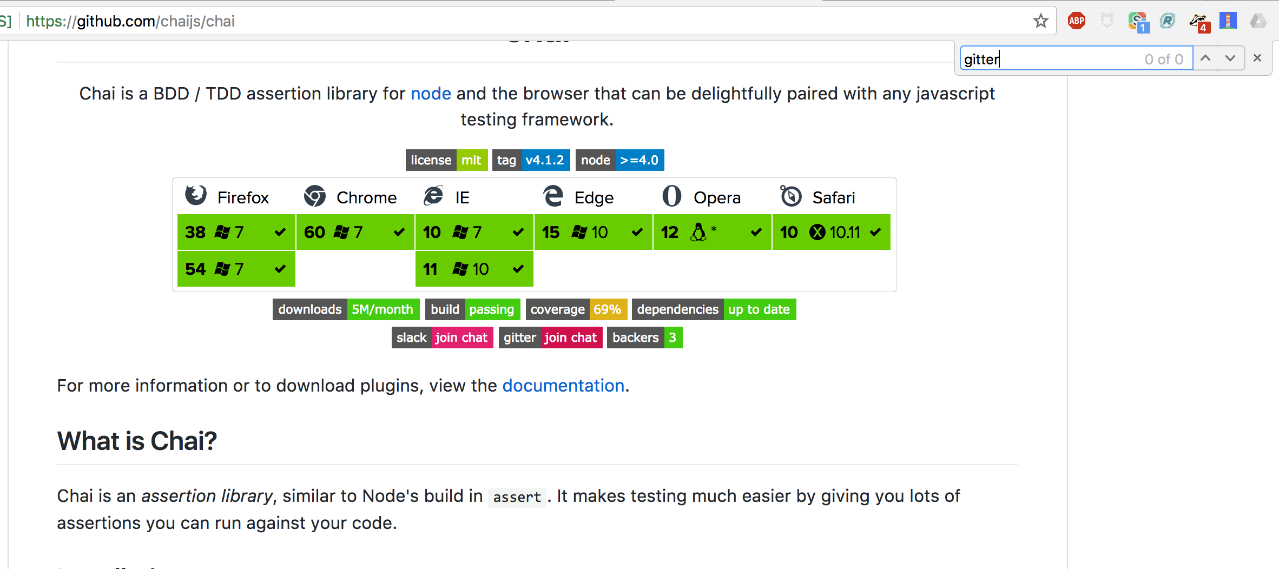Open the documentation link
The image size is (1279, 569).
pos(563,386)
